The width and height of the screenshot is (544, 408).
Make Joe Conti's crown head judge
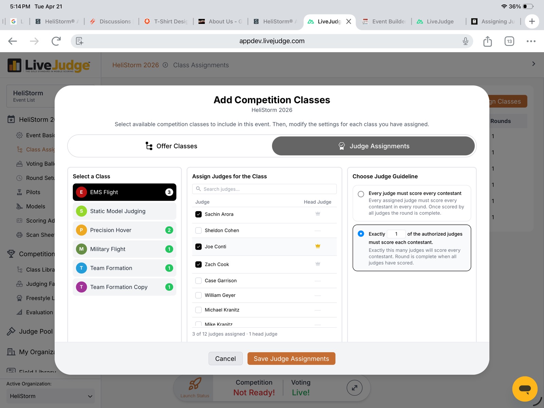coord(318,246)
